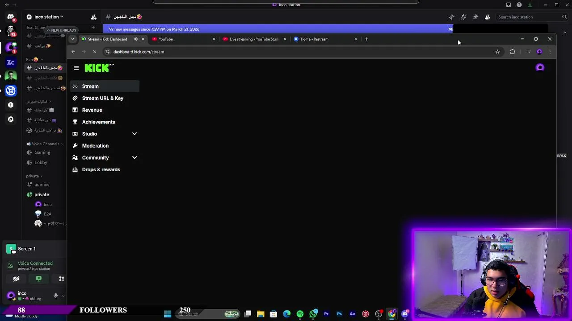This screenshot has width=572, height=321.
Task: Open Chrome three-dot menu
Action: [x=550, y=52]
